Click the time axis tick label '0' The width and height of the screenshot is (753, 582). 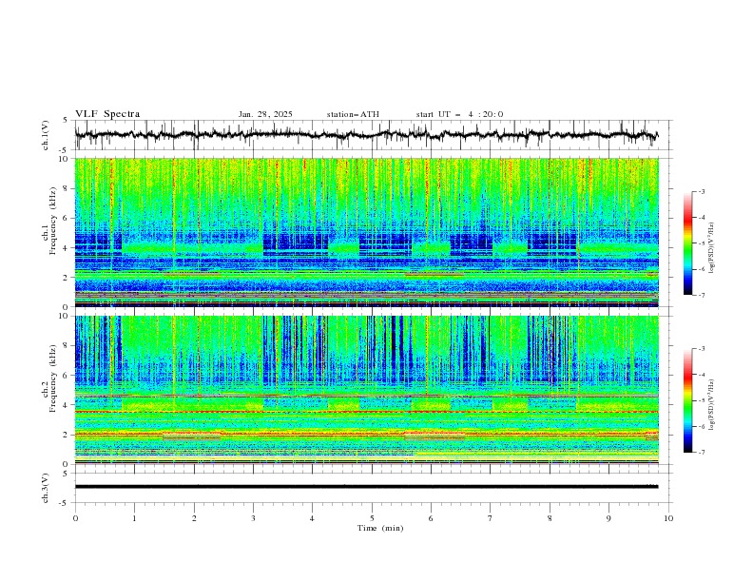point(75,518)
